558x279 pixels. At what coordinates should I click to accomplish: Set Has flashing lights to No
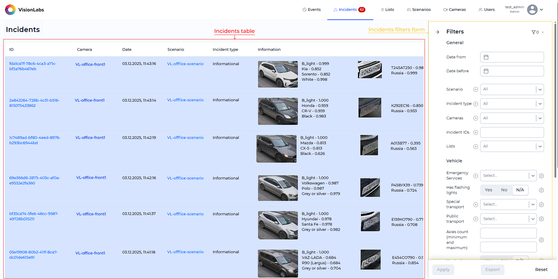coord(504,190)
